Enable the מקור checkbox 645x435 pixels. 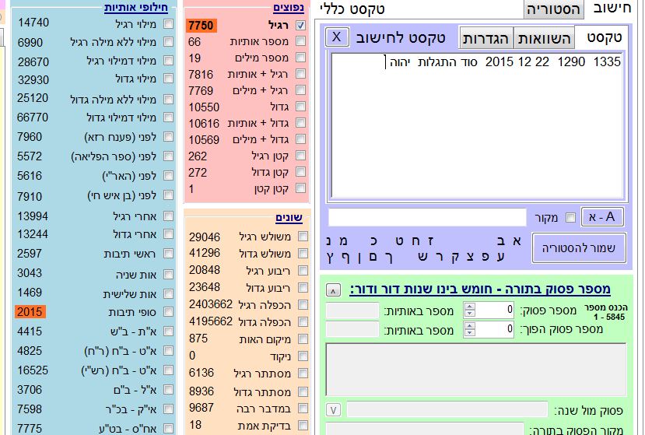[570, 218]
